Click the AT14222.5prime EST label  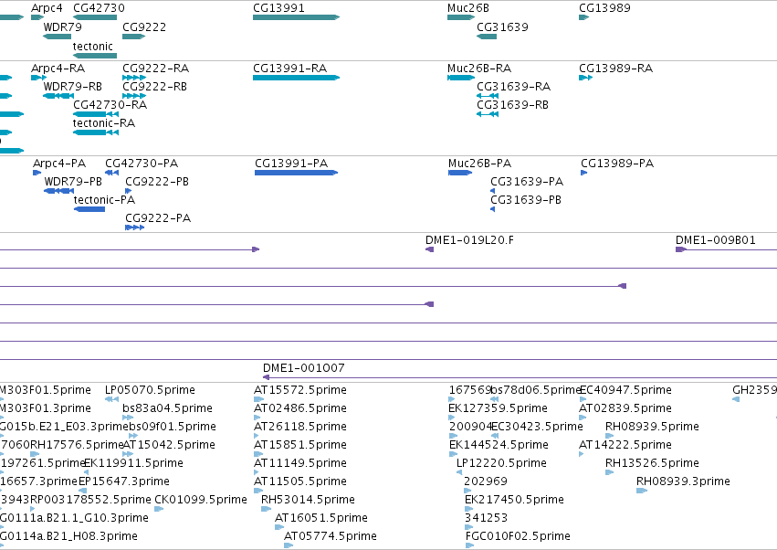point(625,445)
